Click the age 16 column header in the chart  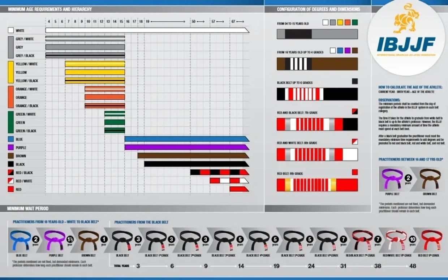click(128, 22)
